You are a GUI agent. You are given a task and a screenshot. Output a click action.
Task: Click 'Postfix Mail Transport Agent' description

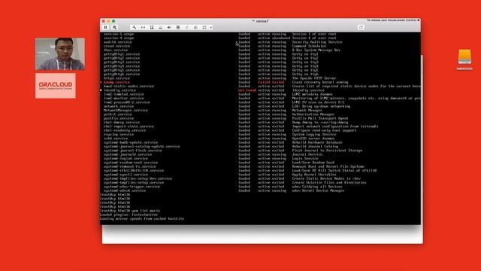click(320, 118)
